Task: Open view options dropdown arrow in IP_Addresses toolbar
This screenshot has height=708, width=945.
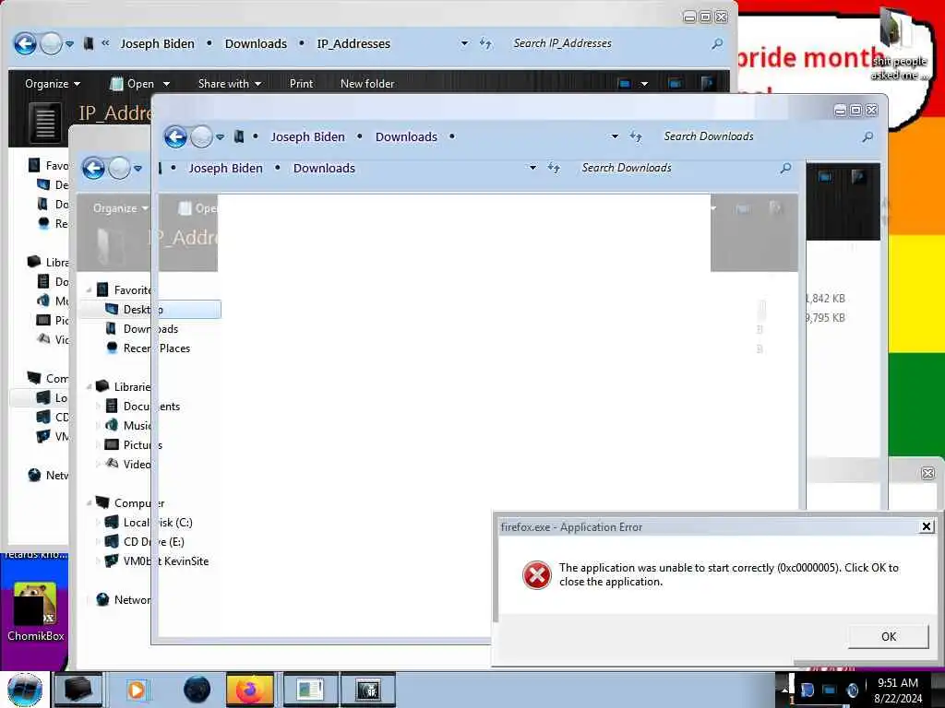Action: coord(644,84)
